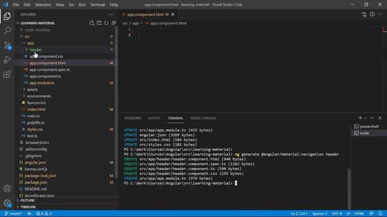
Task: Open changes icon in editor toolbar
Action: (364, 14)
